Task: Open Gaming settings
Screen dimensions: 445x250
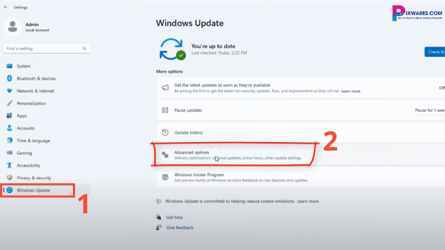Action: point(24,153)
